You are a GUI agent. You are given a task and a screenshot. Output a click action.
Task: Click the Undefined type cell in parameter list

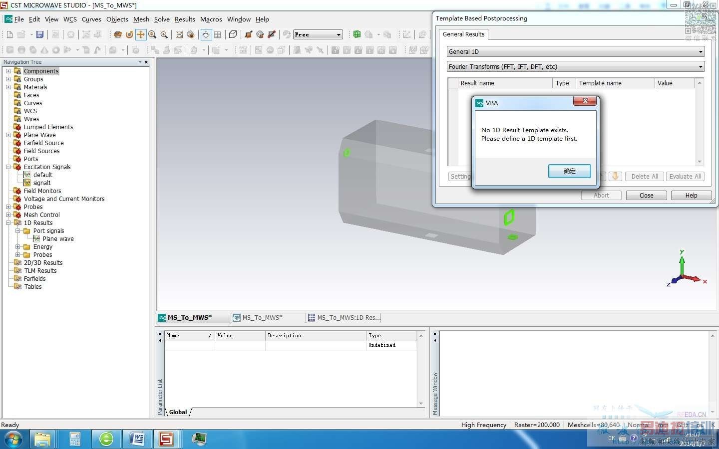click(x=391, y=345)
